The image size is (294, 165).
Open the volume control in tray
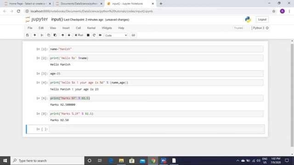[x=259, y=161]
